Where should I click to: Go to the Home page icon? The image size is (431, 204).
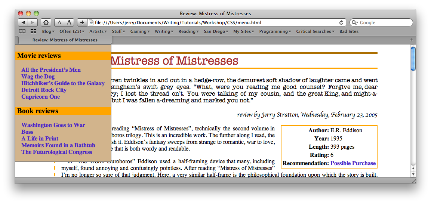click(46, 22)
